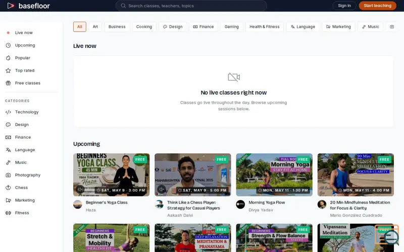The image size is (404, 252).
Task: Focus the search classes input field
Action: tap(191, 6)
